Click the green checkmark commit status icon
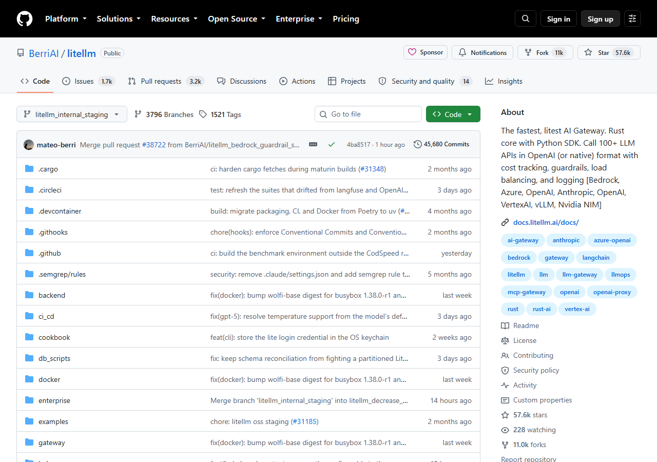Viewport: 657px width, 462px height. click(332, 144)
